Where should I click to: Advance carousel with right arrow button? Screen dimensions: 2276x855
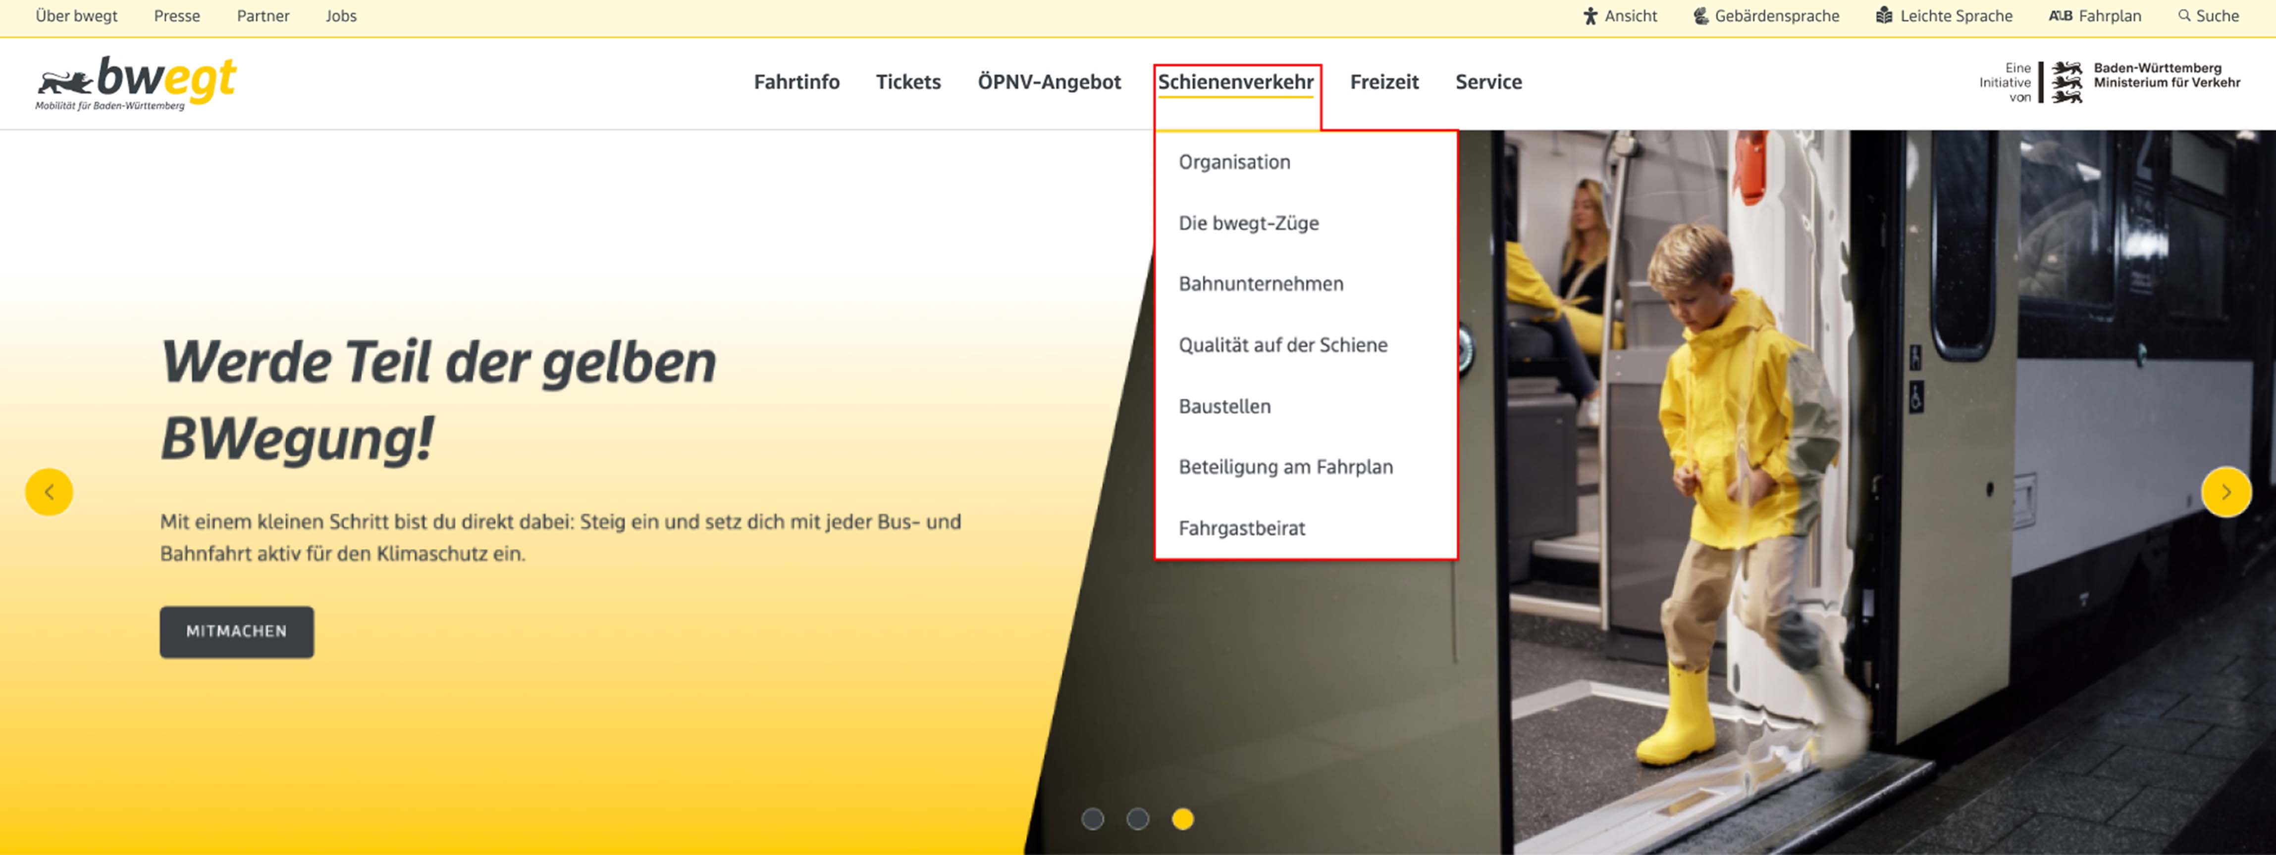[2225, 491]
